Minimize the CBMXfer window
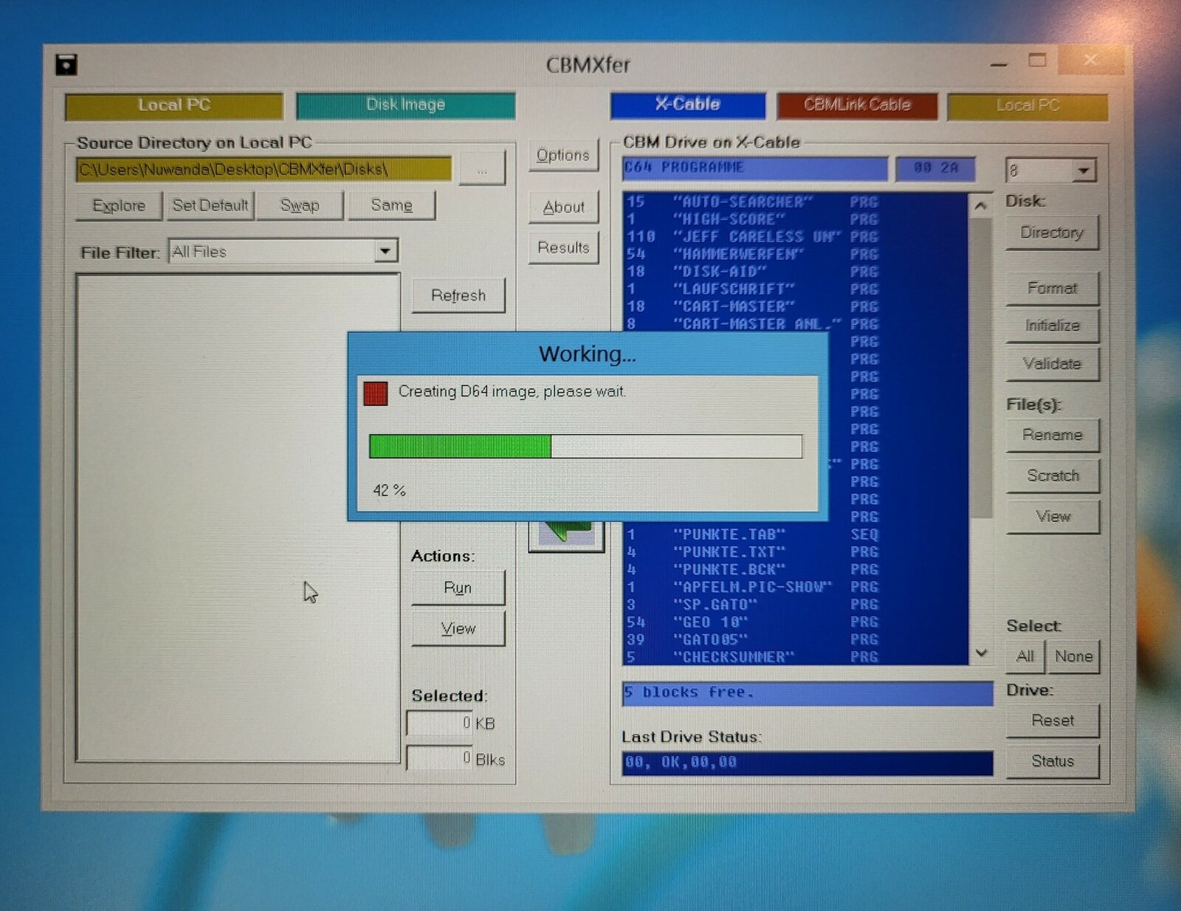The height and width of the screenshot is (911, 1181). point(999,63)
